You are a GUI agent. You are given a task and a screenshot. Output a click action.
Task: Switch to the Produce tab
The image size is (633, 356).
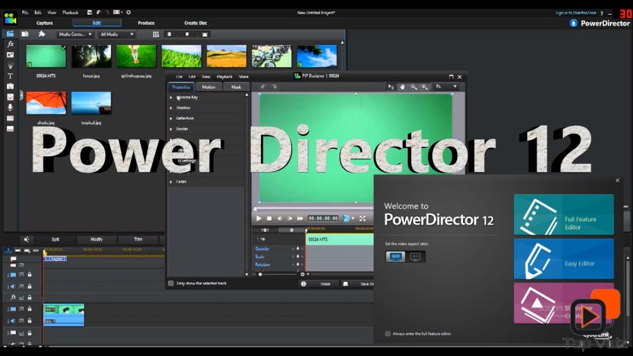click(x=146, y=23)
